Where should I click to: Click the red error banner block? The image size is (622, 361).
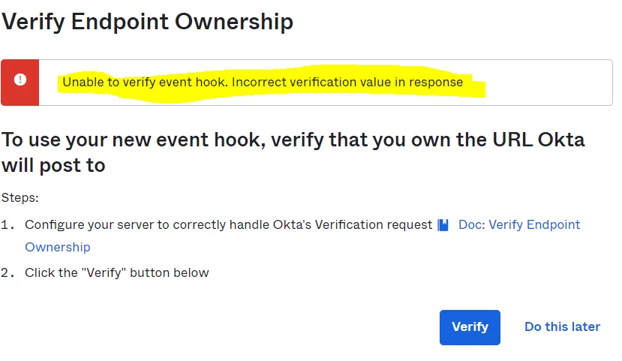point(20,83)
